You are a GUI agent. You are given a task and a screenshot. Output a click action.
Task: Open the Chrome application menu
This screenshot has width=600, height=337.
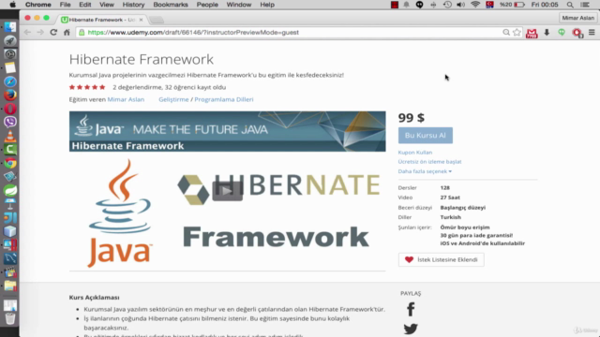(x=37, y=5)
